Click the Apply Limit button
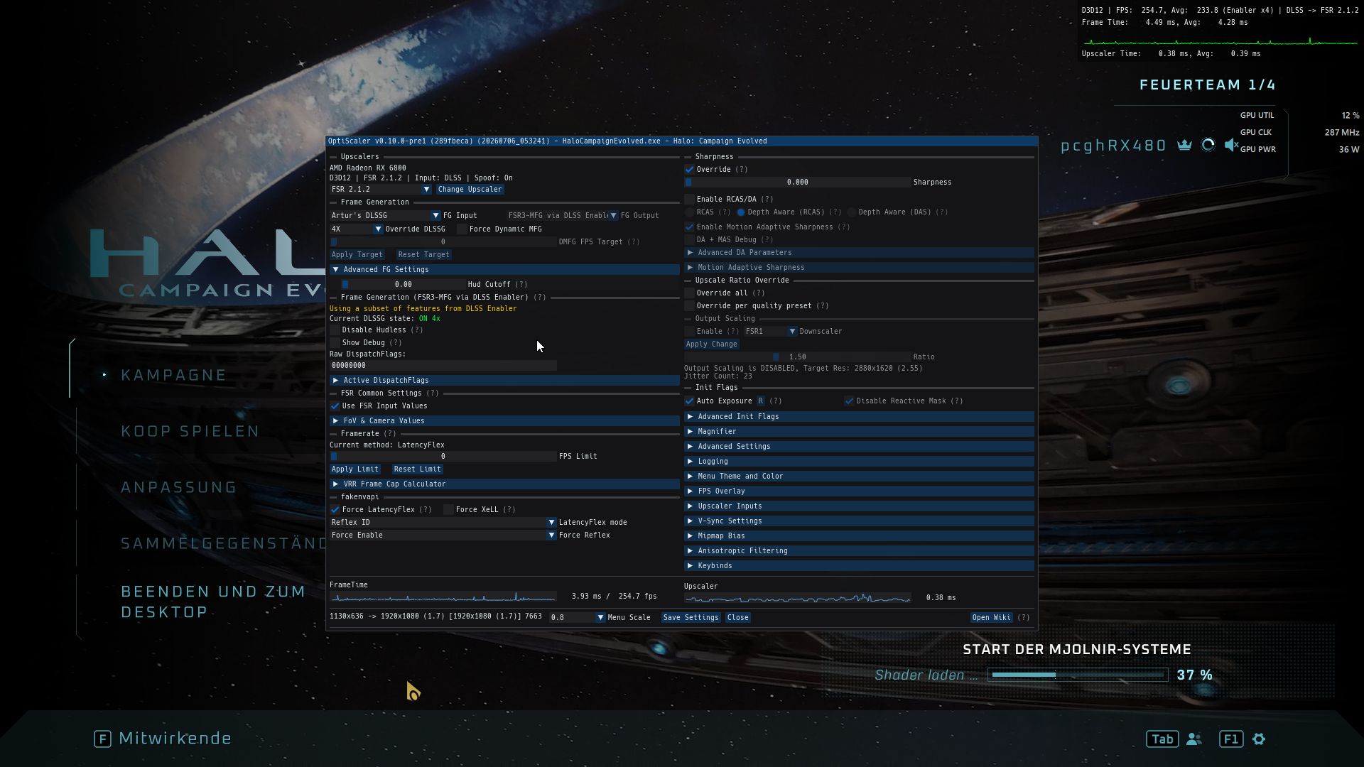The height and width of the screenshot is (767, 1364). (x=354, y=469)
